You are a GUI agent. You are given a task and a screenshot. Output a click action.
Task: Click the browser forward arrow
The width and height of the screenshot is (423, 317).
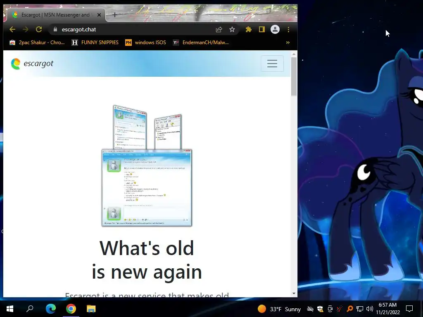tap(26, 29)
